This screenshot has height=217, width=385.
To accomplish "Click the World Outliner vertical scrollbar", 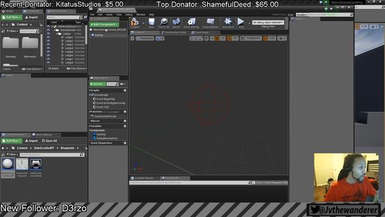I will (x=86, y=34).
